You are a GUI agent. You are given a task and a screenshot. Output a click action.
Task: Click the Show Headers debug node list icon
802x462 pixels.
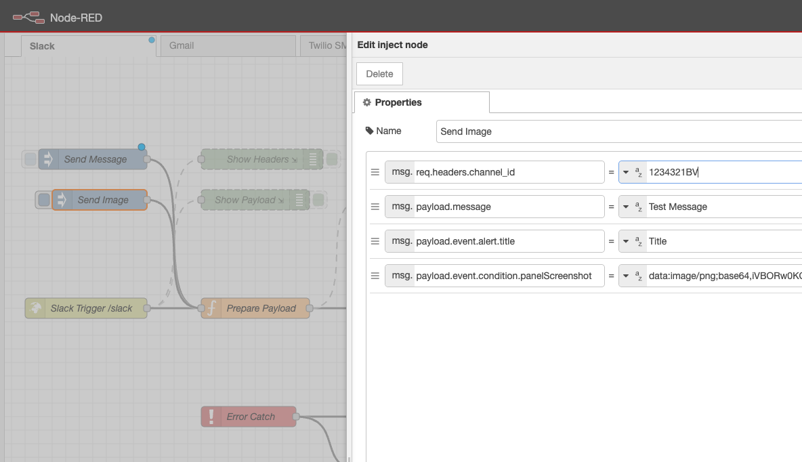(312, 159)
